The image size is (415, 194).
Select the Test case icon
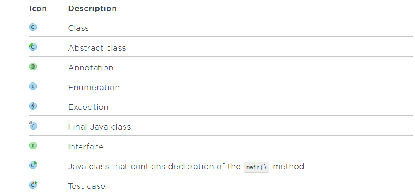(x=33, y=185)
